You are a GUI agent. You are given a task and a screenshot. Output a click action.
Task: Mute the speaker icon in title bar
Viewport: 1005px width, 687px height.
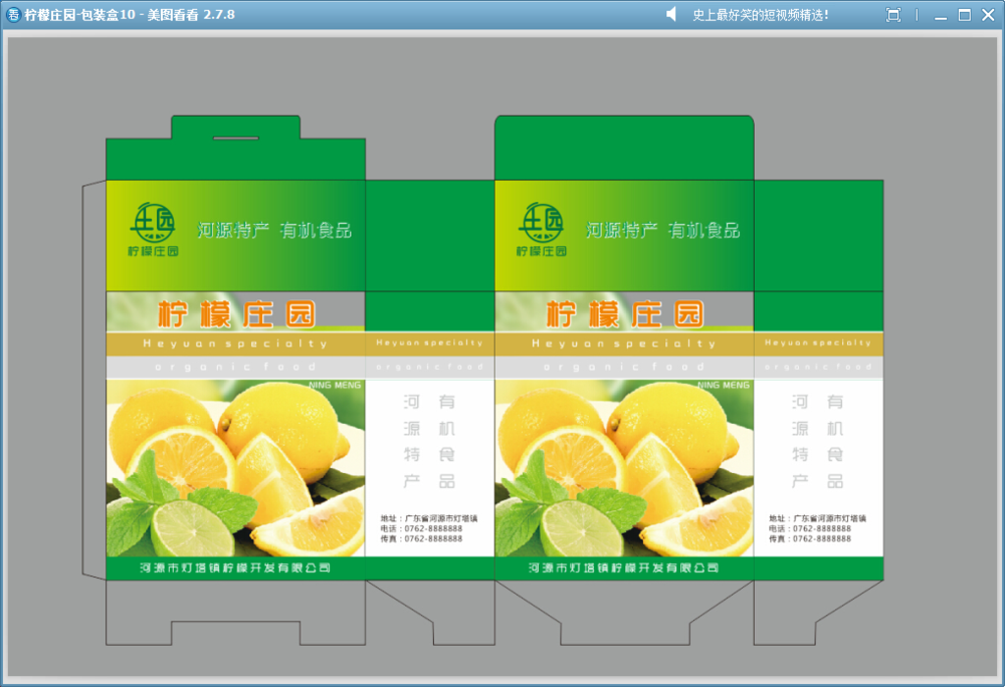(x=671, y=14)
